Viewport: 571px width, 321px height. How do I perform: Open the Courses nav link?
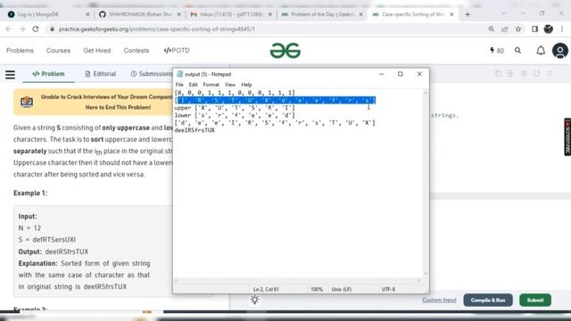pyautogui.click(x=58, y=50)
